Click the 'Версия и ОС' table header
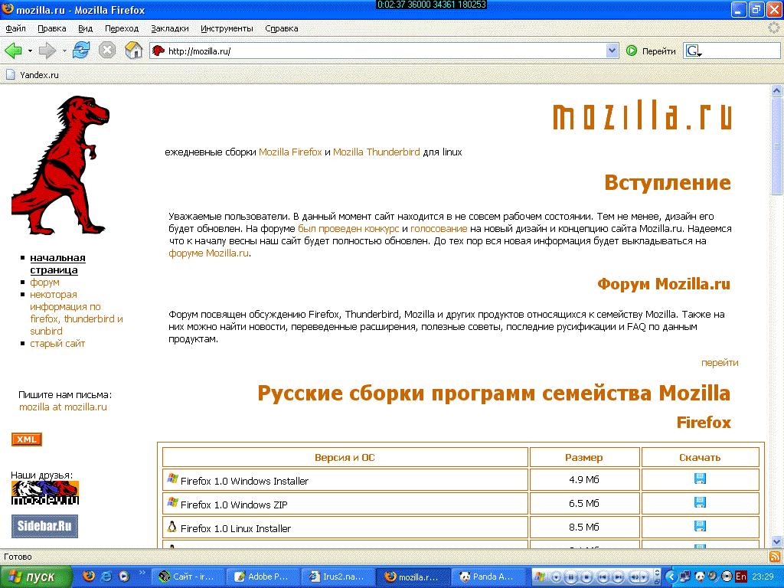Screen dimensions: 784x588 point(345,458)
